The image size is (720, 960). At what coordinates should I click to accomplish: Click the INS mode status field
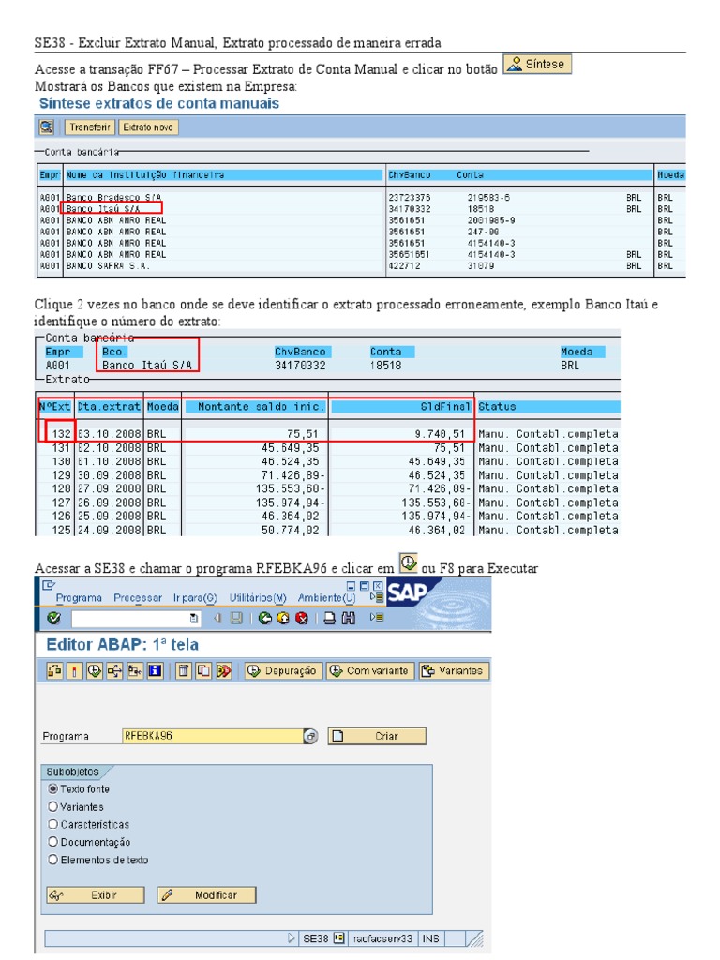431,937
